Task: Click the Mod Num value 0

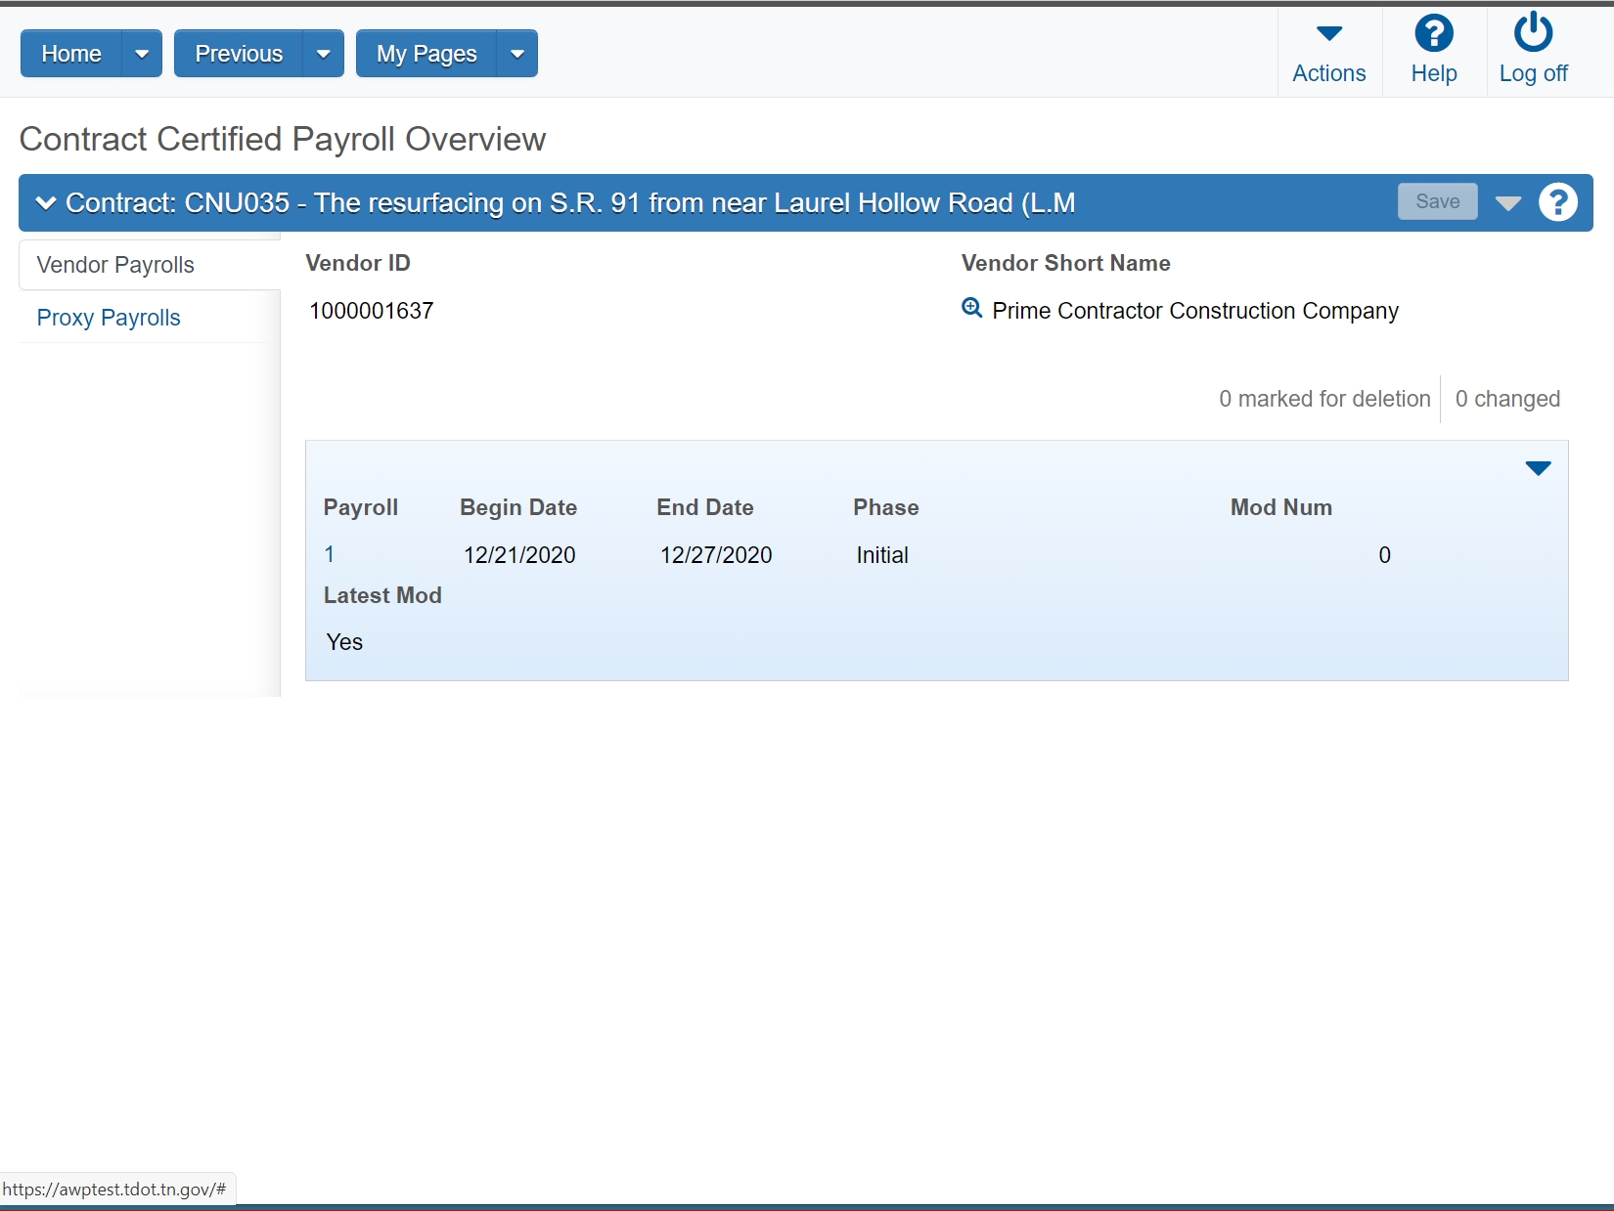Action: pos(1384,555)
